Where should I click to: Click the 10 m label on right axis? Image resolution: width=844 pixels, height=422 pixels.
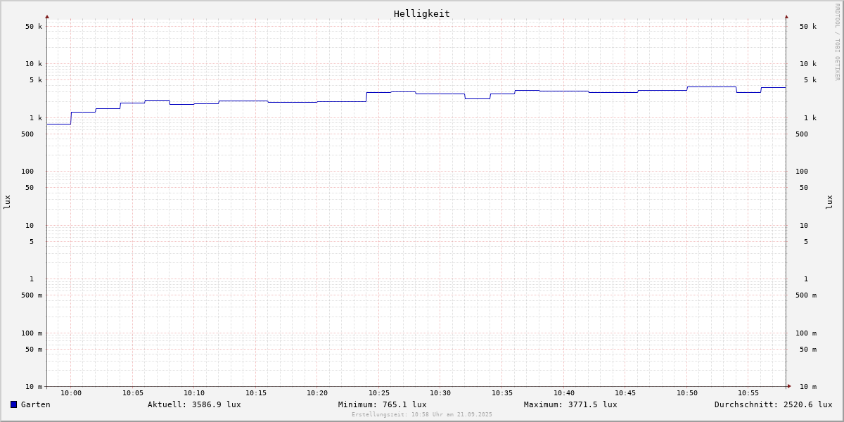tap(807, 387)
